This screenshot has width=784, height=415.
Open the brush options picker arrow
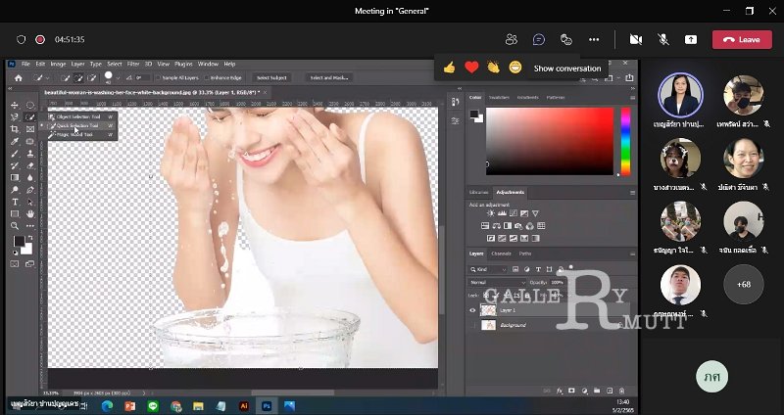(x=118, y=78)
